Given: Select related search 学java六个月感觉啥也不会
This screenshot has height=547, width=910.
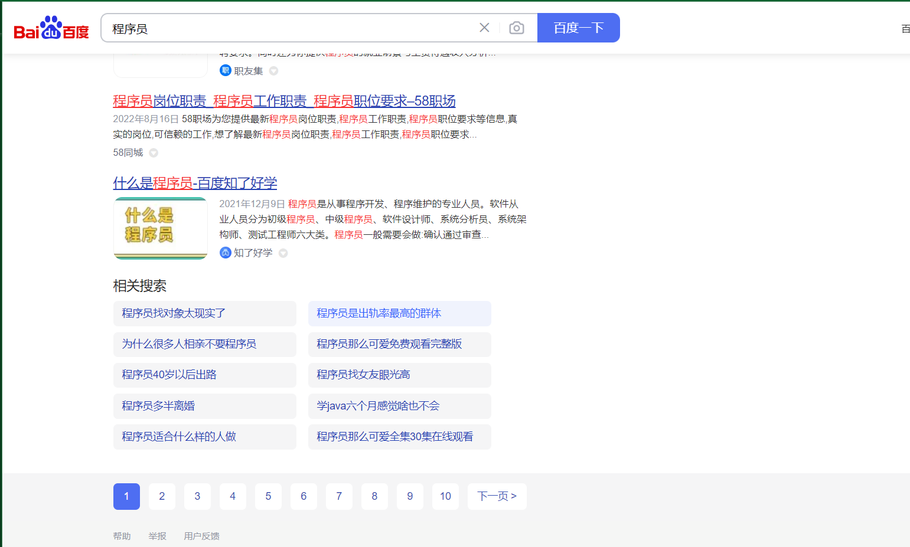Looking at the screenshot, I should [x=400, y=406].
